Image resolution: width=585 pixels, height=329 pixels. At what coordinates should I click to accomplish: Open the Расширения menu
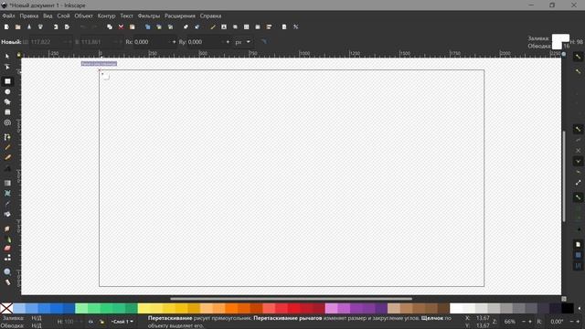[x=180, y=16]
